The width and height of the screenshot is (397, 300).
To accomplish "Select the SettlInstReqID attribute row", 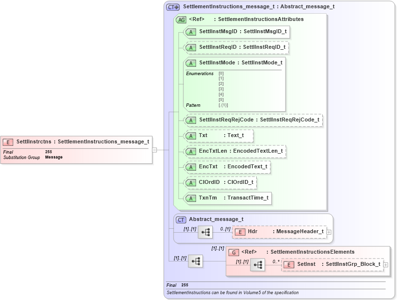I will tap(230, 47).
